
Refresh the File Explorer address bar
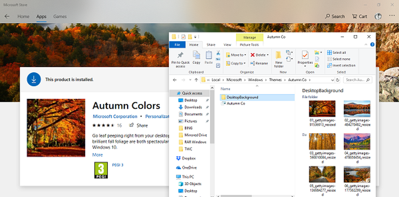tap(338, 80)
